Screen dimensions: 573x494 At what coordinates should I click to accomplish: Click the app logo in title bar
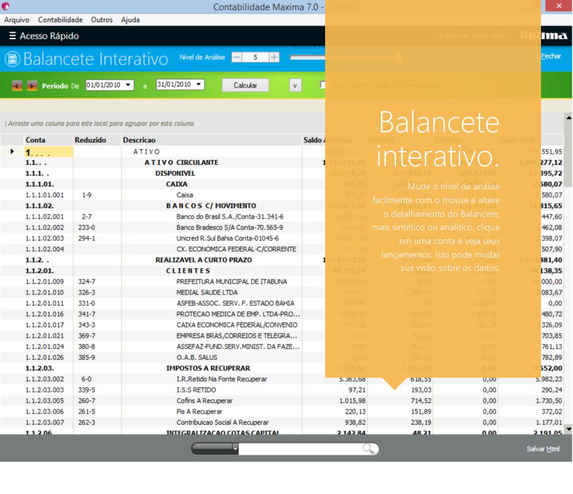tap(6, 6)
